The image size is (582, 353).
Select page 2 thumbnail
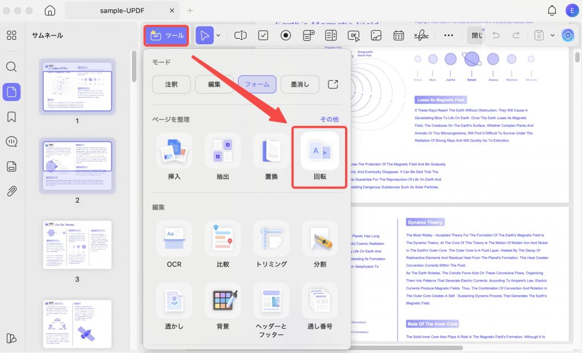click(x=77, y=166)
